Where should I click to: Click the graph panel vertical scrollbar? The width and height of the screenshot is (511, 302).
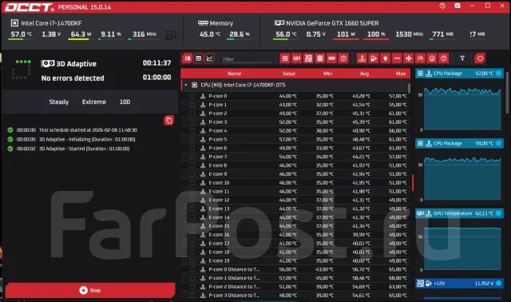pyautogui.click(x=507, y=93)
